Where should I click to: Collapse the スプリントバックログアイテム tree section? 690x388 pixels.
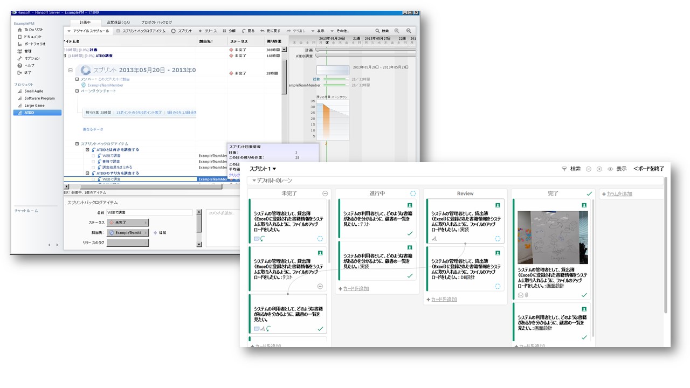(77, 144)
